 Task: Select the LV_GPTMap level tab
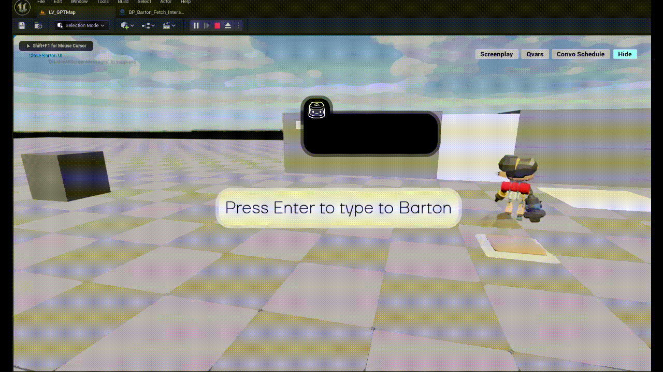coord(62,12)
